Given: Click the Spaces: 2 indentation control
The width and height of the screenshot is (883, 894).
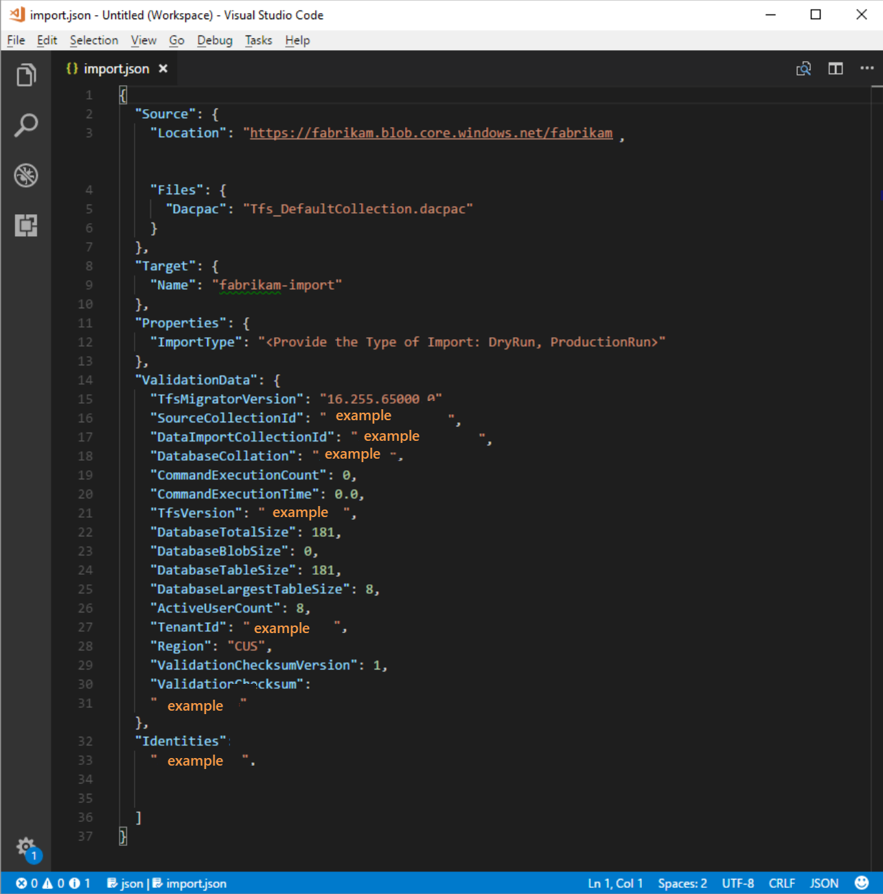Looking at the screenshot, I should pos(682,883).
